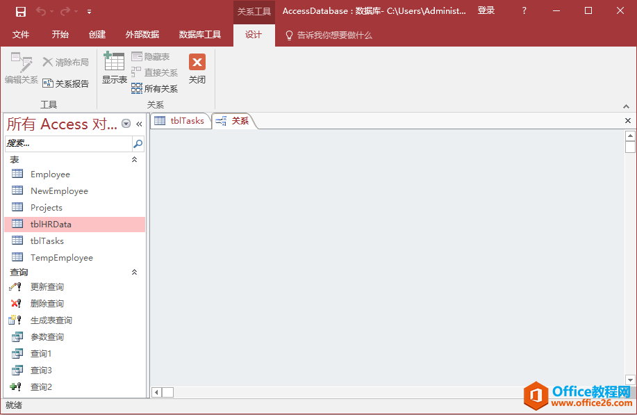Click the vertical scrollbar down arrow
Screen dimensions: 637x415
tap(630, 380)
